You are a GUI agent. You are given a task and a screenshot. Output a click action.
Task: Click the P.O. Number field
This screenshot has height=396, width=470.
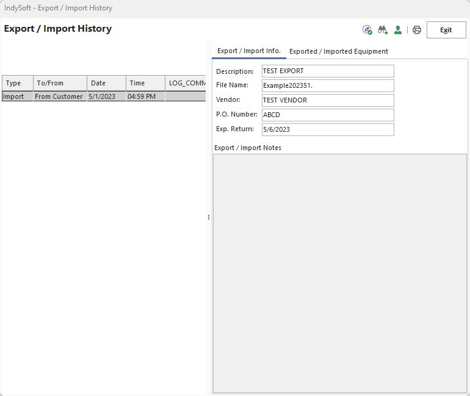[x=328, y=115]
